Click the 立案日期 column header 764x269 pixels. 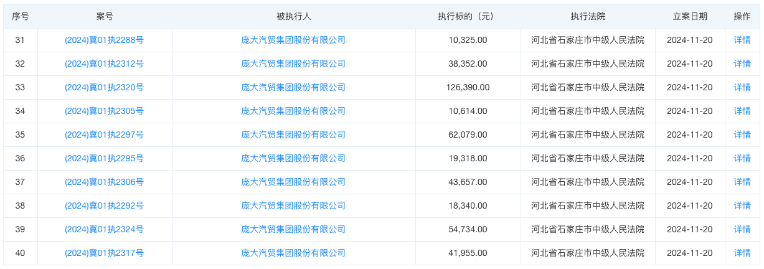[x=689, y=16]
